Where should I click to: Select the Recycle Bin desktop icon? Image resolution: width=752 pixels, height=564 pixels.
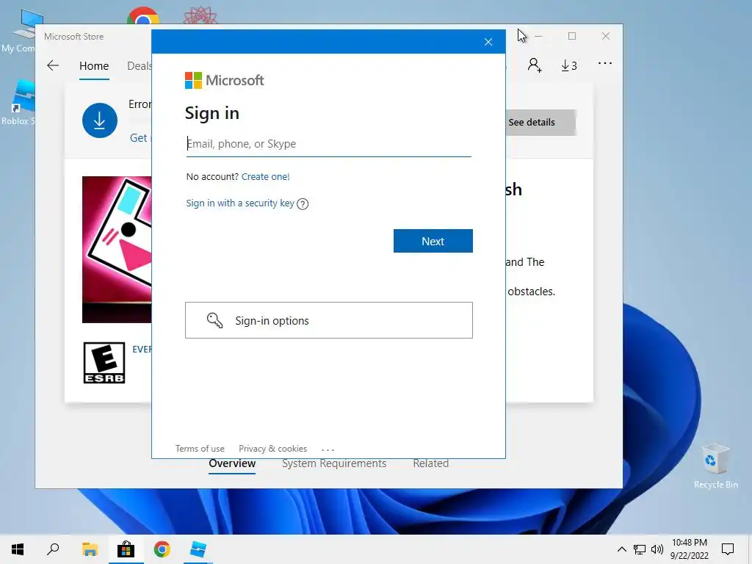pos(715,466)
